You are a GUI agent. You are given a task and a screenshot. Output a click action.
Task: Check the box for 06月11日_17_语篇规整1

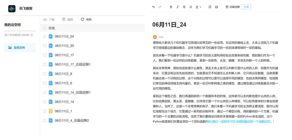tap(45, 65)
